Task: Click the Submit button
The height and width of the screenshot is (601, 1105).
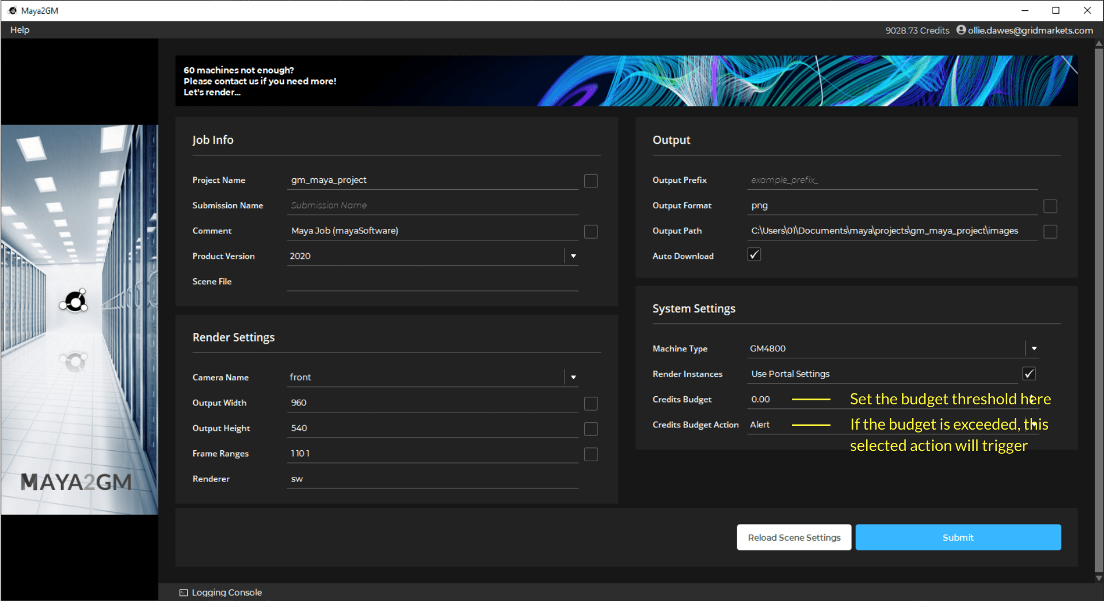Action: [958, 537]
